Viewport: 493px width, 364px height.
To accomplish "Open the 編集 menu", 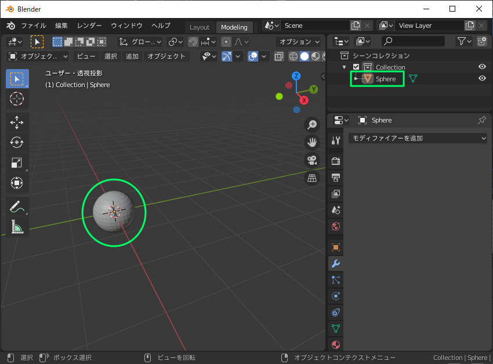I will tap(61, 26).
